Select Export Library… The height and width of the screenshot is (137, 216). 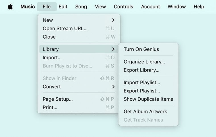148,70
